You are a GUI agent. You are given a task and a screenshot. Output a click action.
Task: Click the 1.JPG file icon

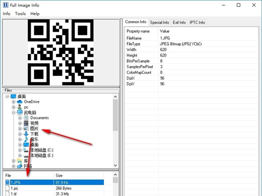click(x=7, y=182)
